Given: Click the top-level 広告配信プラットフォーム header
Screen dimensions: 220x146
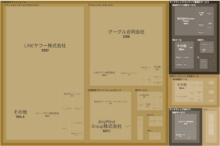Looking at the screenshot, I should click(14, 2).
